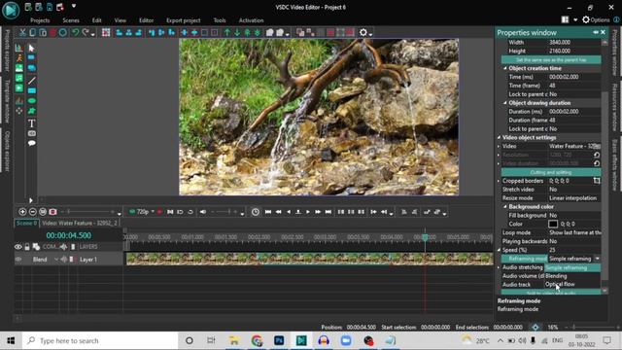Click the Speed (%) value field 25
The width and height of the screenshot is (622, 350).
pos(574,250)
